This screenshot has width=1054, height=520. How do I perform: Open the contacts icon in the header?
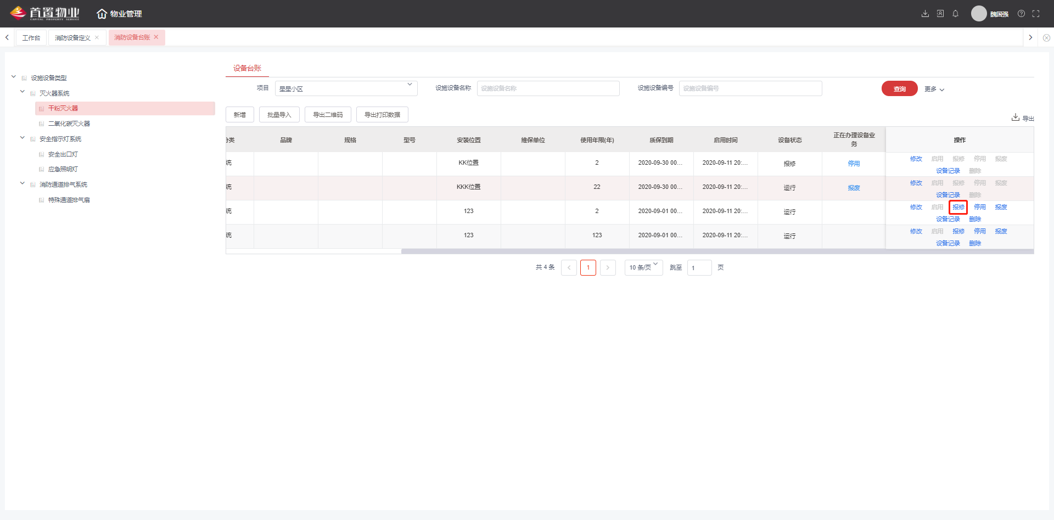coord(940,14)
